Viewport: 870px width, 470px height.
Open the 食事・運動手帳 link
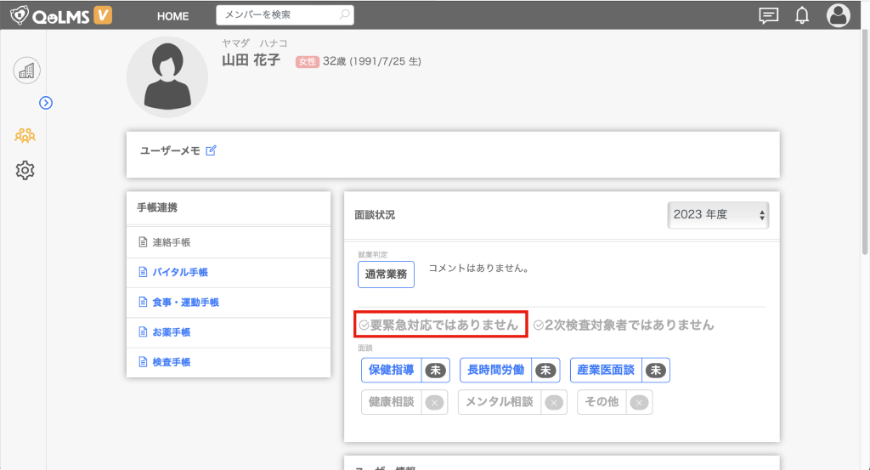pos(185,303)
